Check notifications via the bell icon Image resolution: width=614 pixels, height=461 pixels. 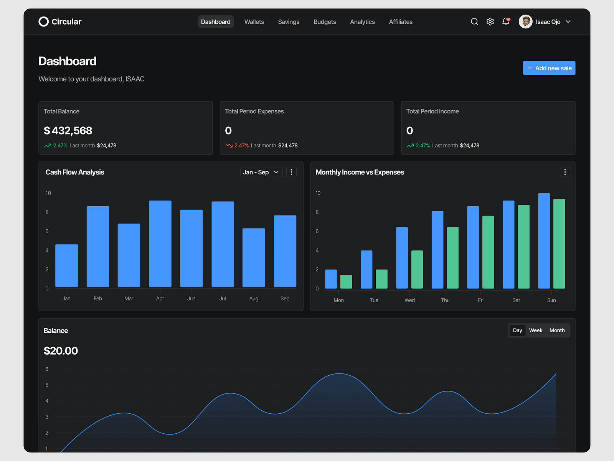505,22
